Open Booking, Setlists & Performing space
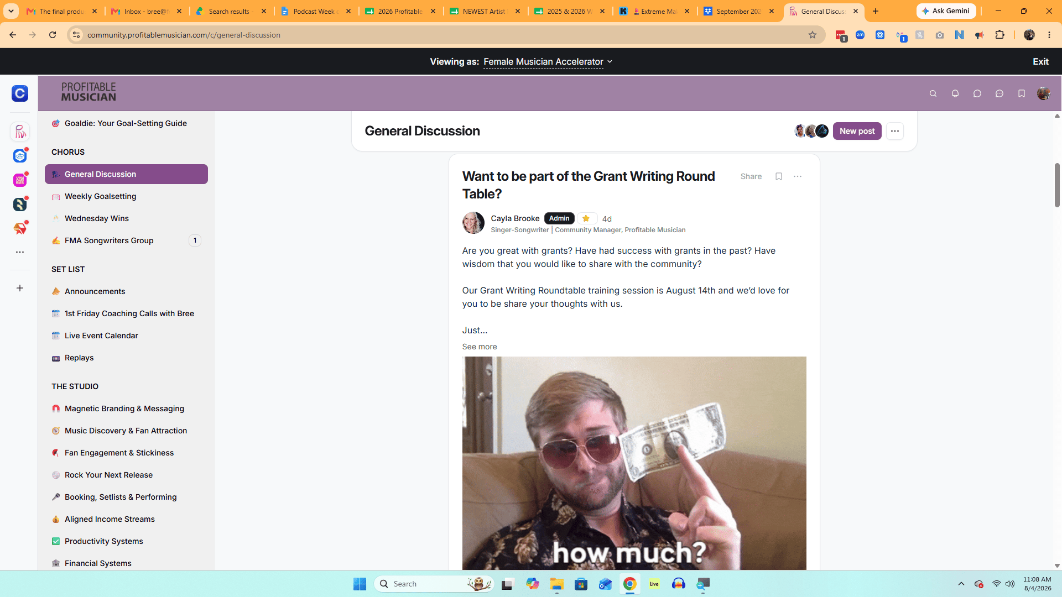Screen dimensions: 1062x597 (126, 497)
